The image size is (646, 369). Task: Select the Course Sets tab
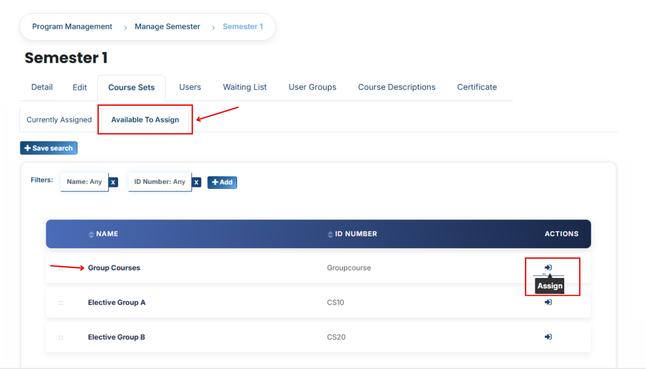131,88
